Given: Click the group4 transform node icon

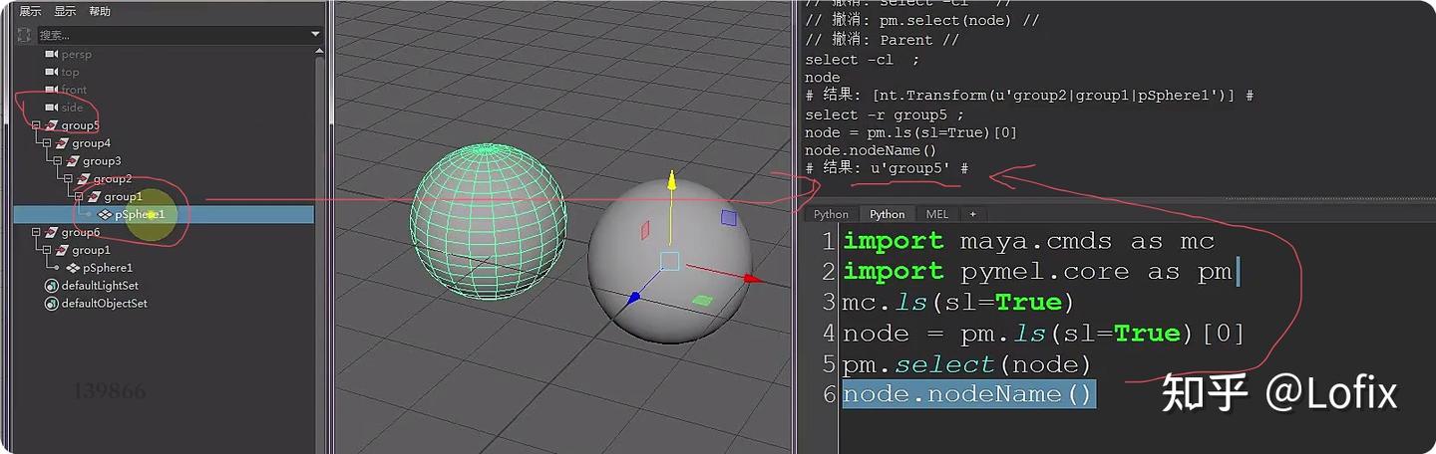Looking at the screenshot, I should 63,143.
